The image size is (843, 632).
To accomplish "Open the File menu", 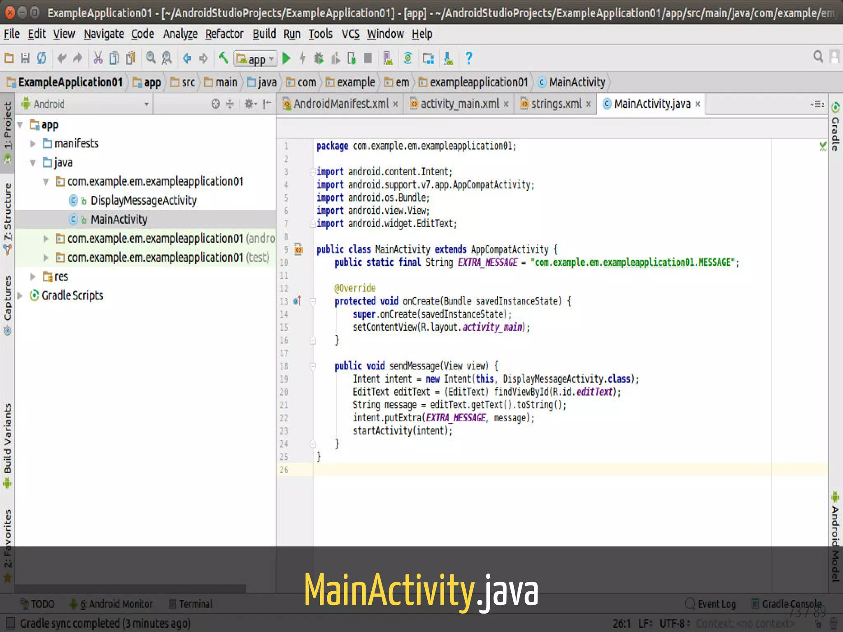I will [12, 34].
